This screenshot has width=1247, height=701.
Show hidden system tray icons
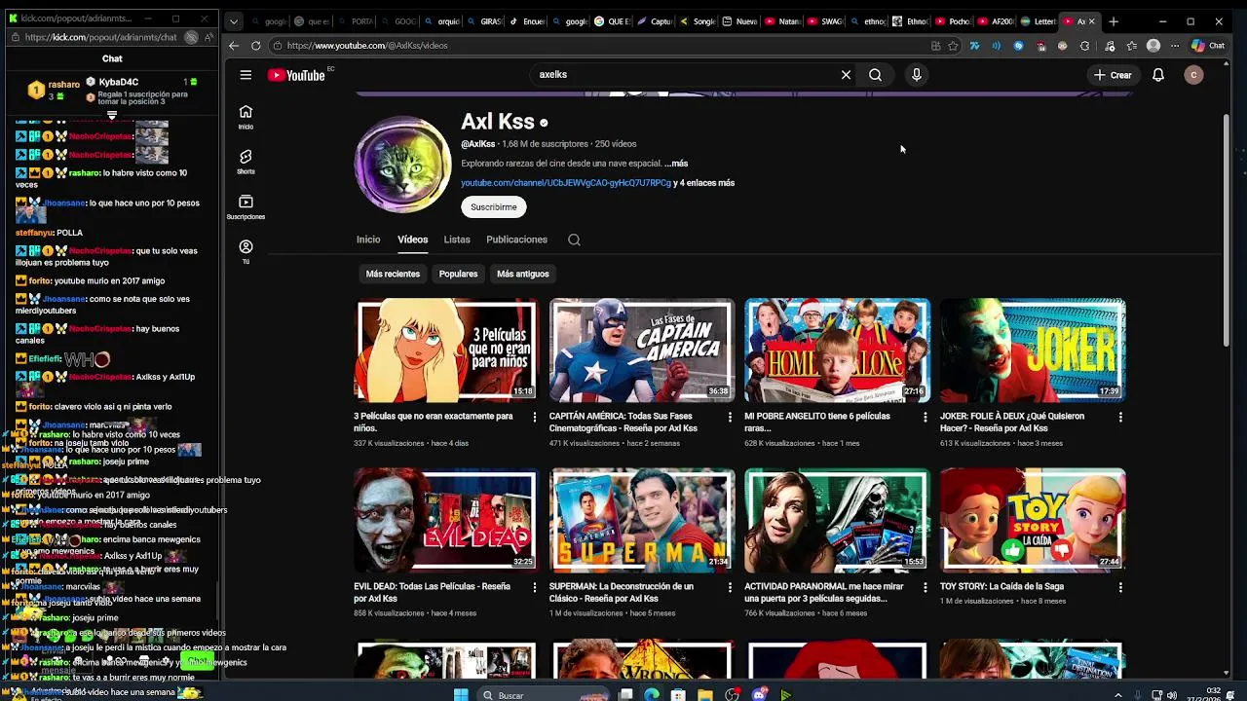pos(1117,695)
